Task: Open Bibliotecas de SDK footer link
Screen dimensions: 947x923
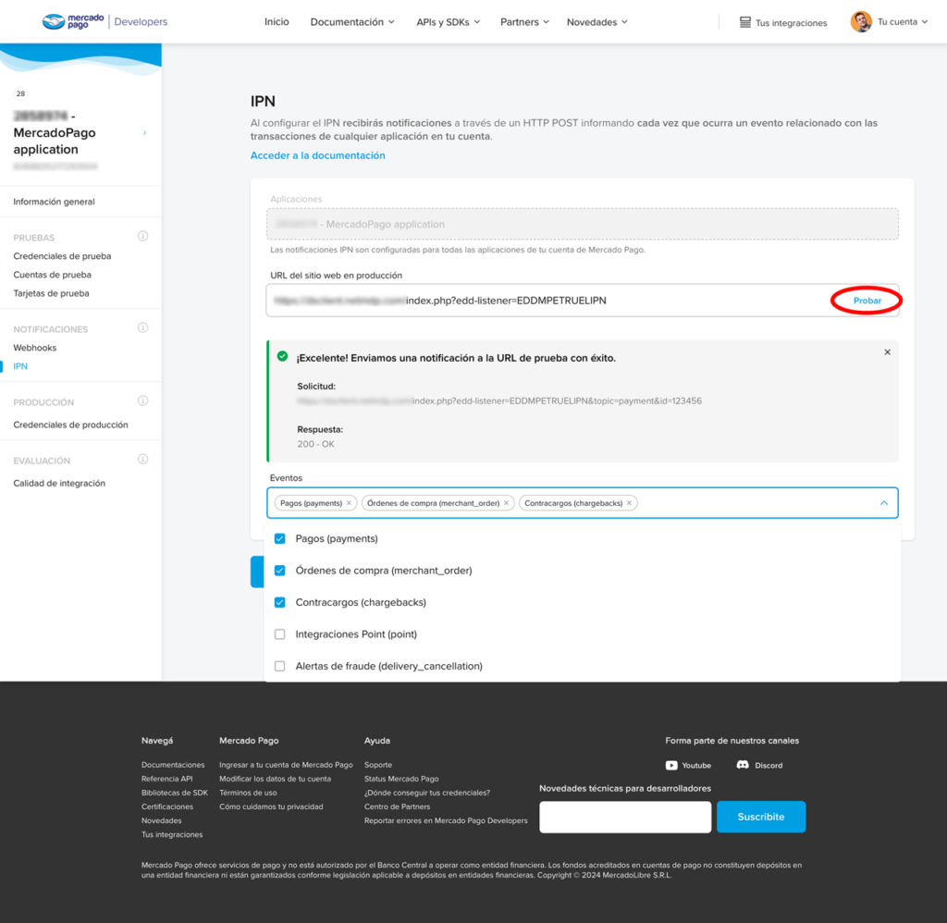Action: click(175, 794)
